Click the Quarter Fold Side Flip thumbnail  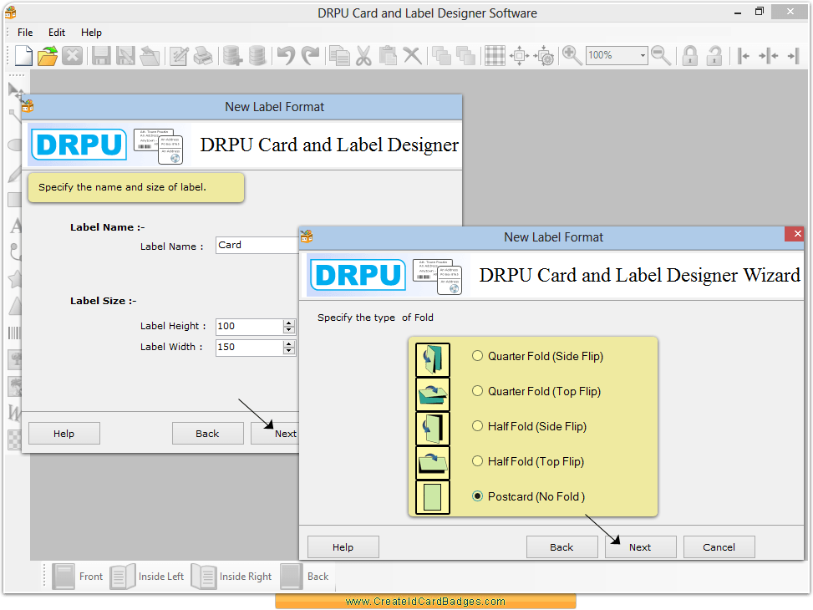tap(433, 359)
